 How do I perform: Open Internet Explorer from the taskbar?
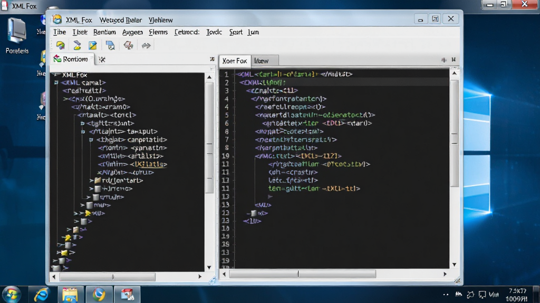[x=41, y=295]
